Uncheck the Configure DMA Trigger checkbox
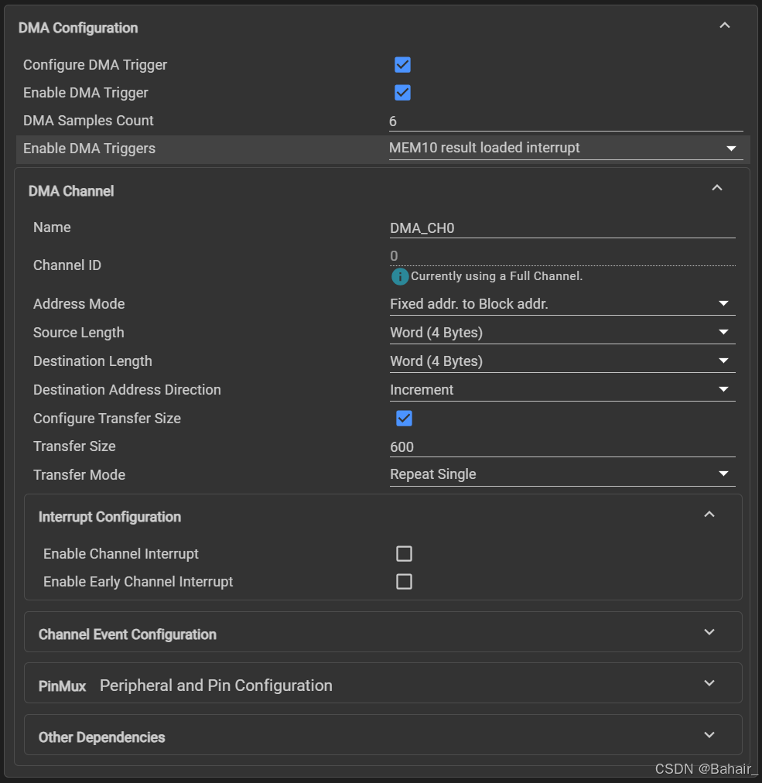The height and width of the screenshot is (783, 762). pos(402,65)
